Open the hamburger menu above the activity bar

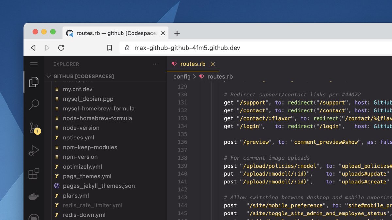point(34,64)
